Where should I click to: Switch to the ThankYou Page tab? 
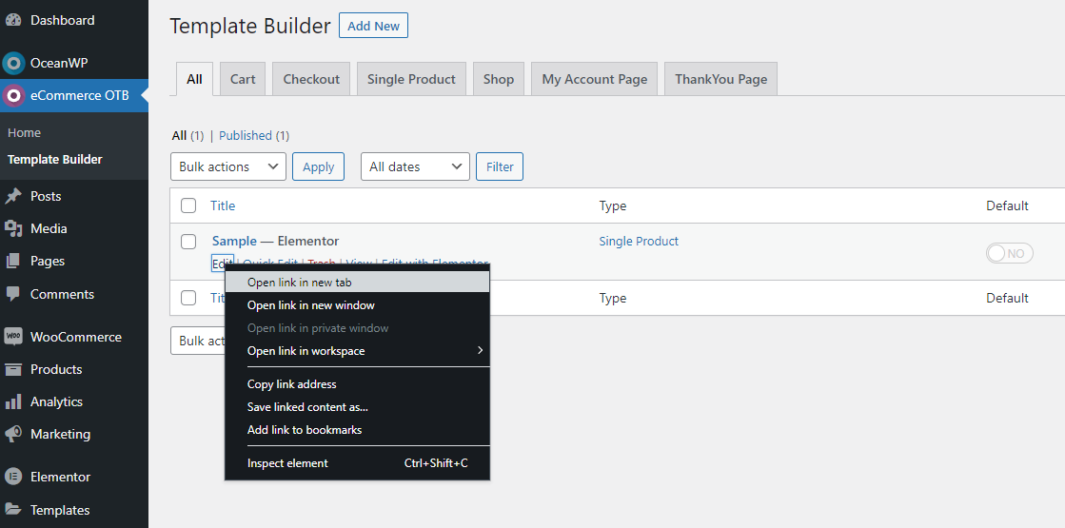[x=720, y=79]
